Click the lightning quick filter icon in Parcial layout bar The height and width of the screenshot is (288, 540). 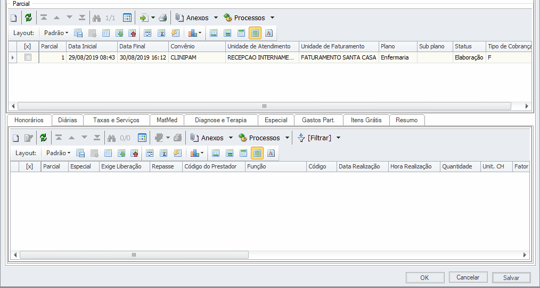(x=175, y=33)
